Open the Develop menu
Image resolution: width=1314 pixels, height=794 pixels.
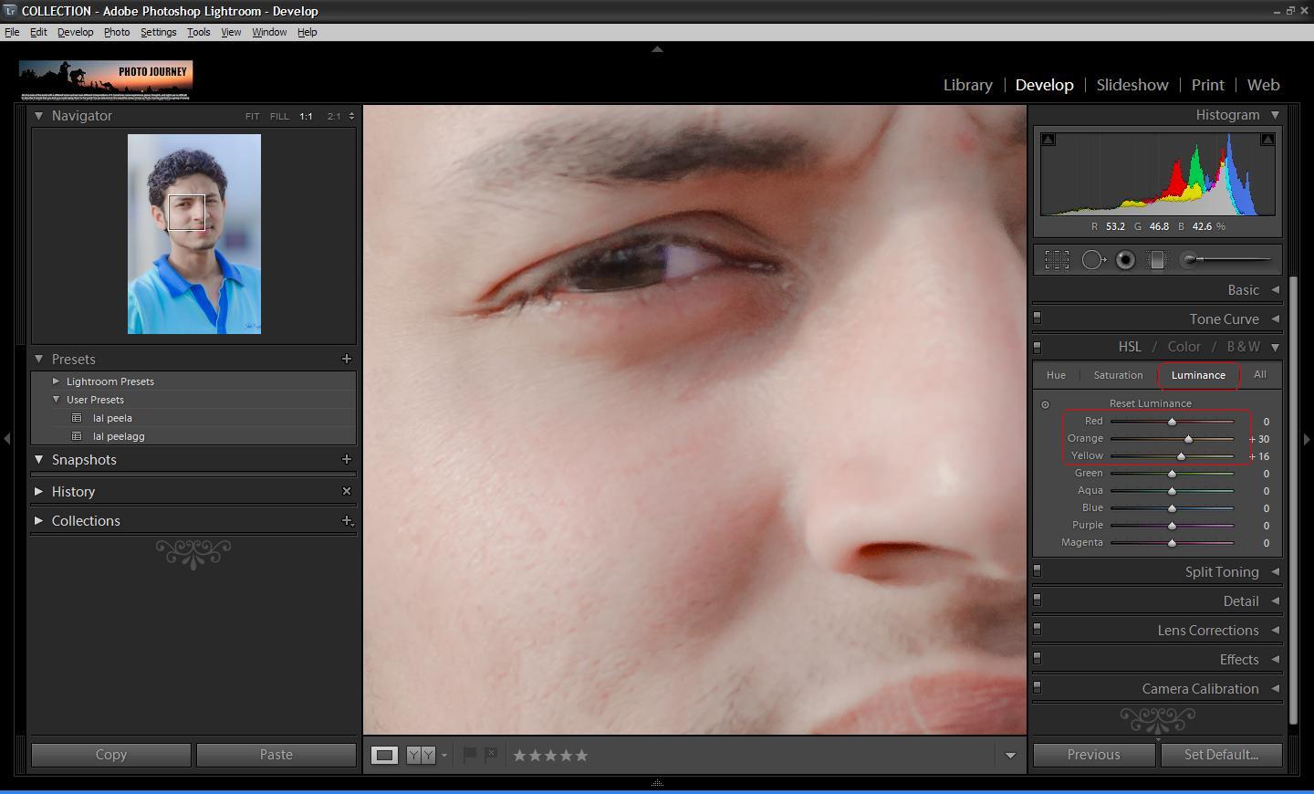click(75, 31)
